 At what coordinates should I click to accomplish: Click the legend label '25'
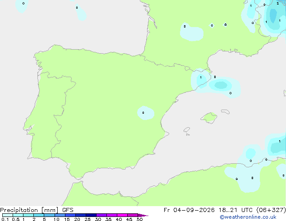coord(88,219)
